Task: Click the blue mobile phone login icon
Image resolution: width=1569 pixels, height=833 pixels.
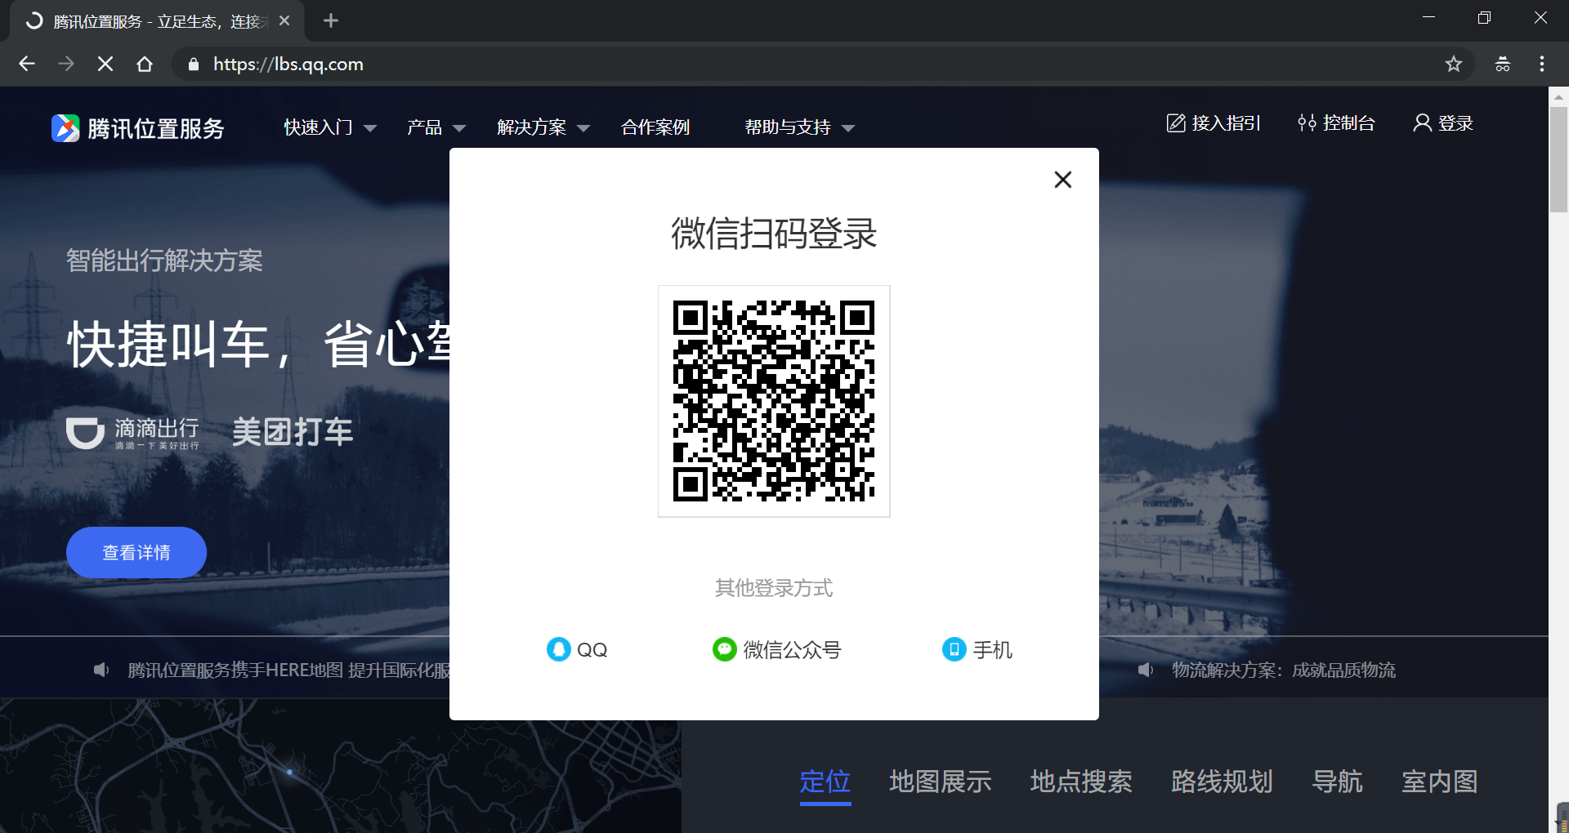Action: [x=954, y=649]
